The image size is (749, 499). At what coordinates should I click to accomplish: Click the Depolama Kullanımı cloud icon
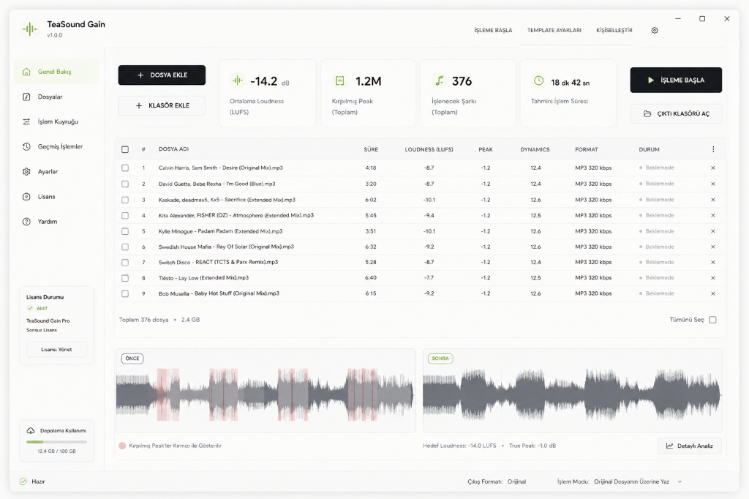[x=31, y=431]
